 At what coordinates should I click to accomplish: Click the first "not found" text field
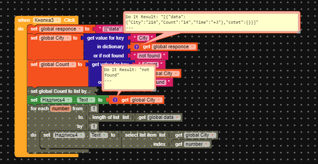(x=149, y=56)
